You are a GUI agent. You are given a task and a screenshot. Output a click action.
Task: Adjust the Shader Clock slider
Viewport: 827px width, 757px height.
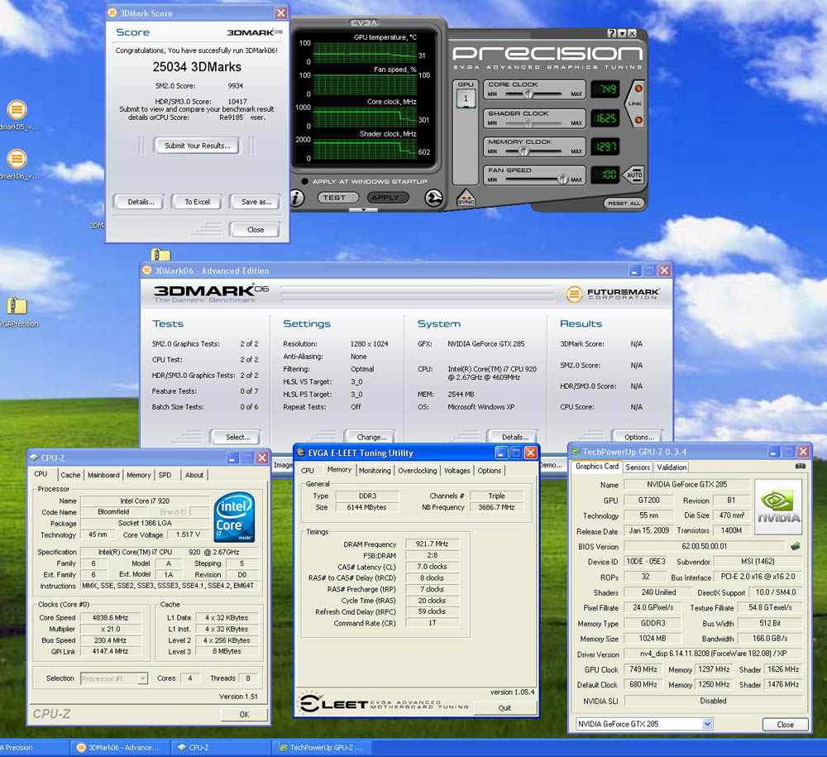[x=528, y=123]
